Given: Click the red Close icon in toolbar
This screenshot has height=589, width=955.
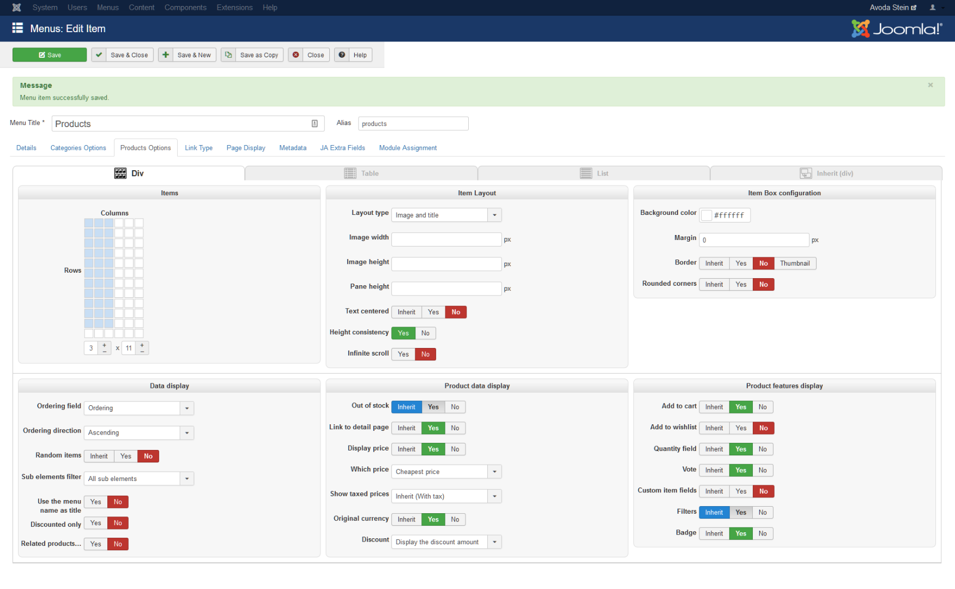Looking at the screenshot, I should (x=295, y=55).
